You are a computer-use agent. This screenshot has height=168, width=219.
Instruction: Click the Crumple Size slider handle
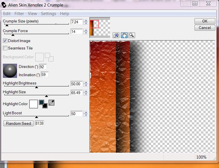[7, 25]
